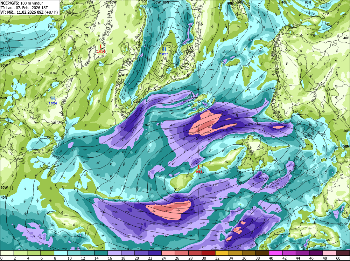The height and width of the screenshot is (261, 350).
Task: Select the light pink 48–60 legend swatch
Action: tap(329, 253)
